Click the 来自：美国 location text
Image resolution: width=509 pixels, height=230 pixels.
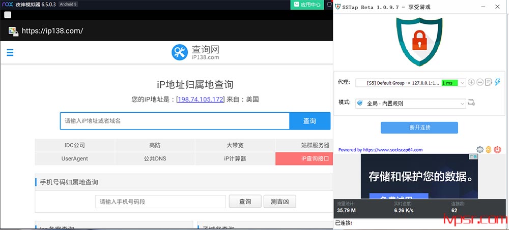[242, 99]
